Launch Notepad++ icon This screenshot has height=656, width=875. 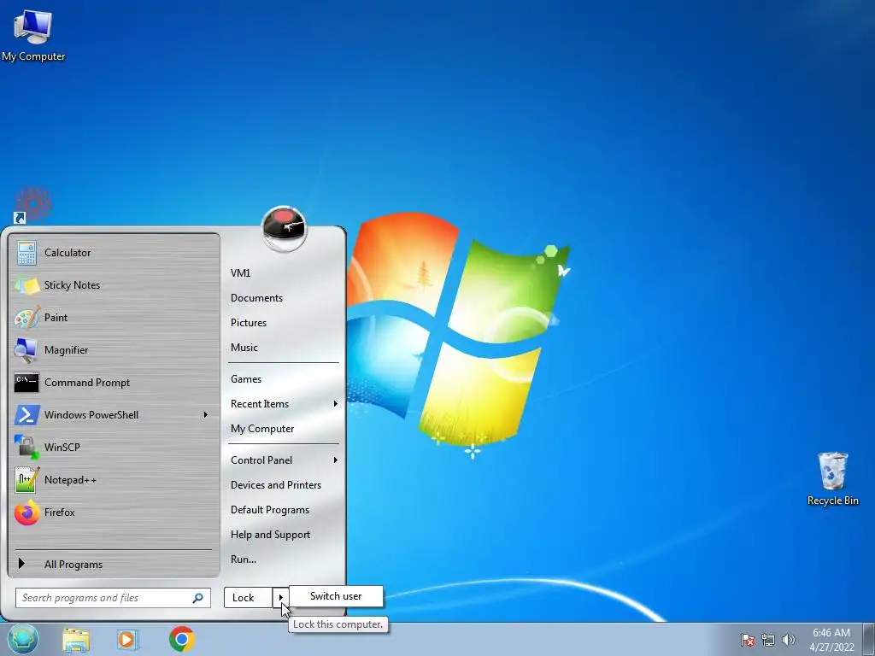[26, 480]
